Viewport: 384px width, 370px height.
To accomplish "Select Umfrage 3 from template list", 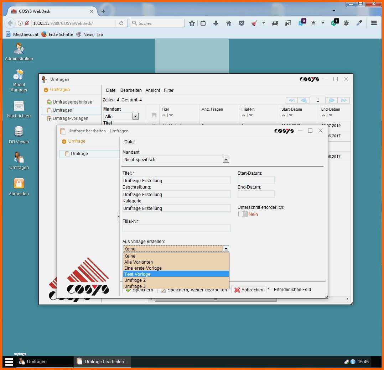I will click(x=176, y=286).
